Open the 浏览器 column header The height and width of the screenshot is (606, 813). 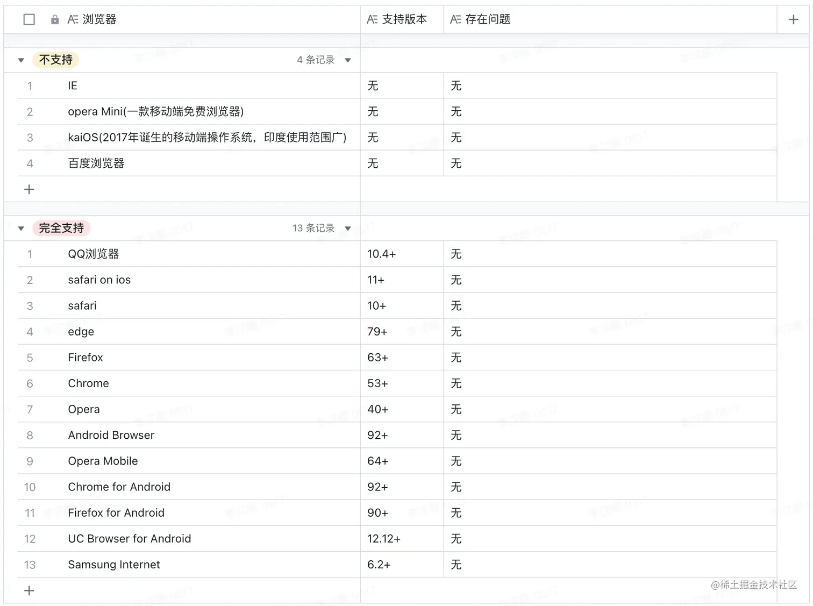[x=182, y=19]
